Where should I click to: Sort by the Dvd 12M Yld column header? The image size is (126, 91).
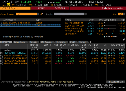(x=120, y=46)
